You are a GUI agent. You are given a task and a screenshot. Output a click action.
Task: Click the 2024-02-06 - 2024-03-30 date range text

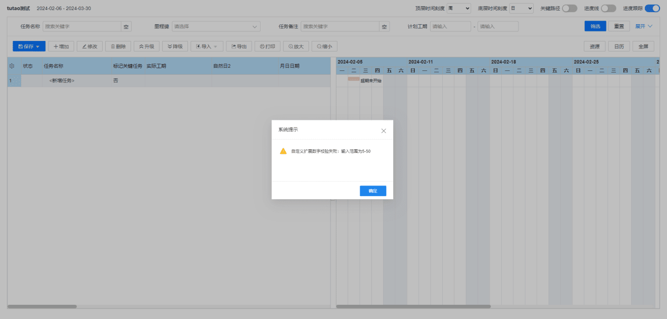[64, 8]
